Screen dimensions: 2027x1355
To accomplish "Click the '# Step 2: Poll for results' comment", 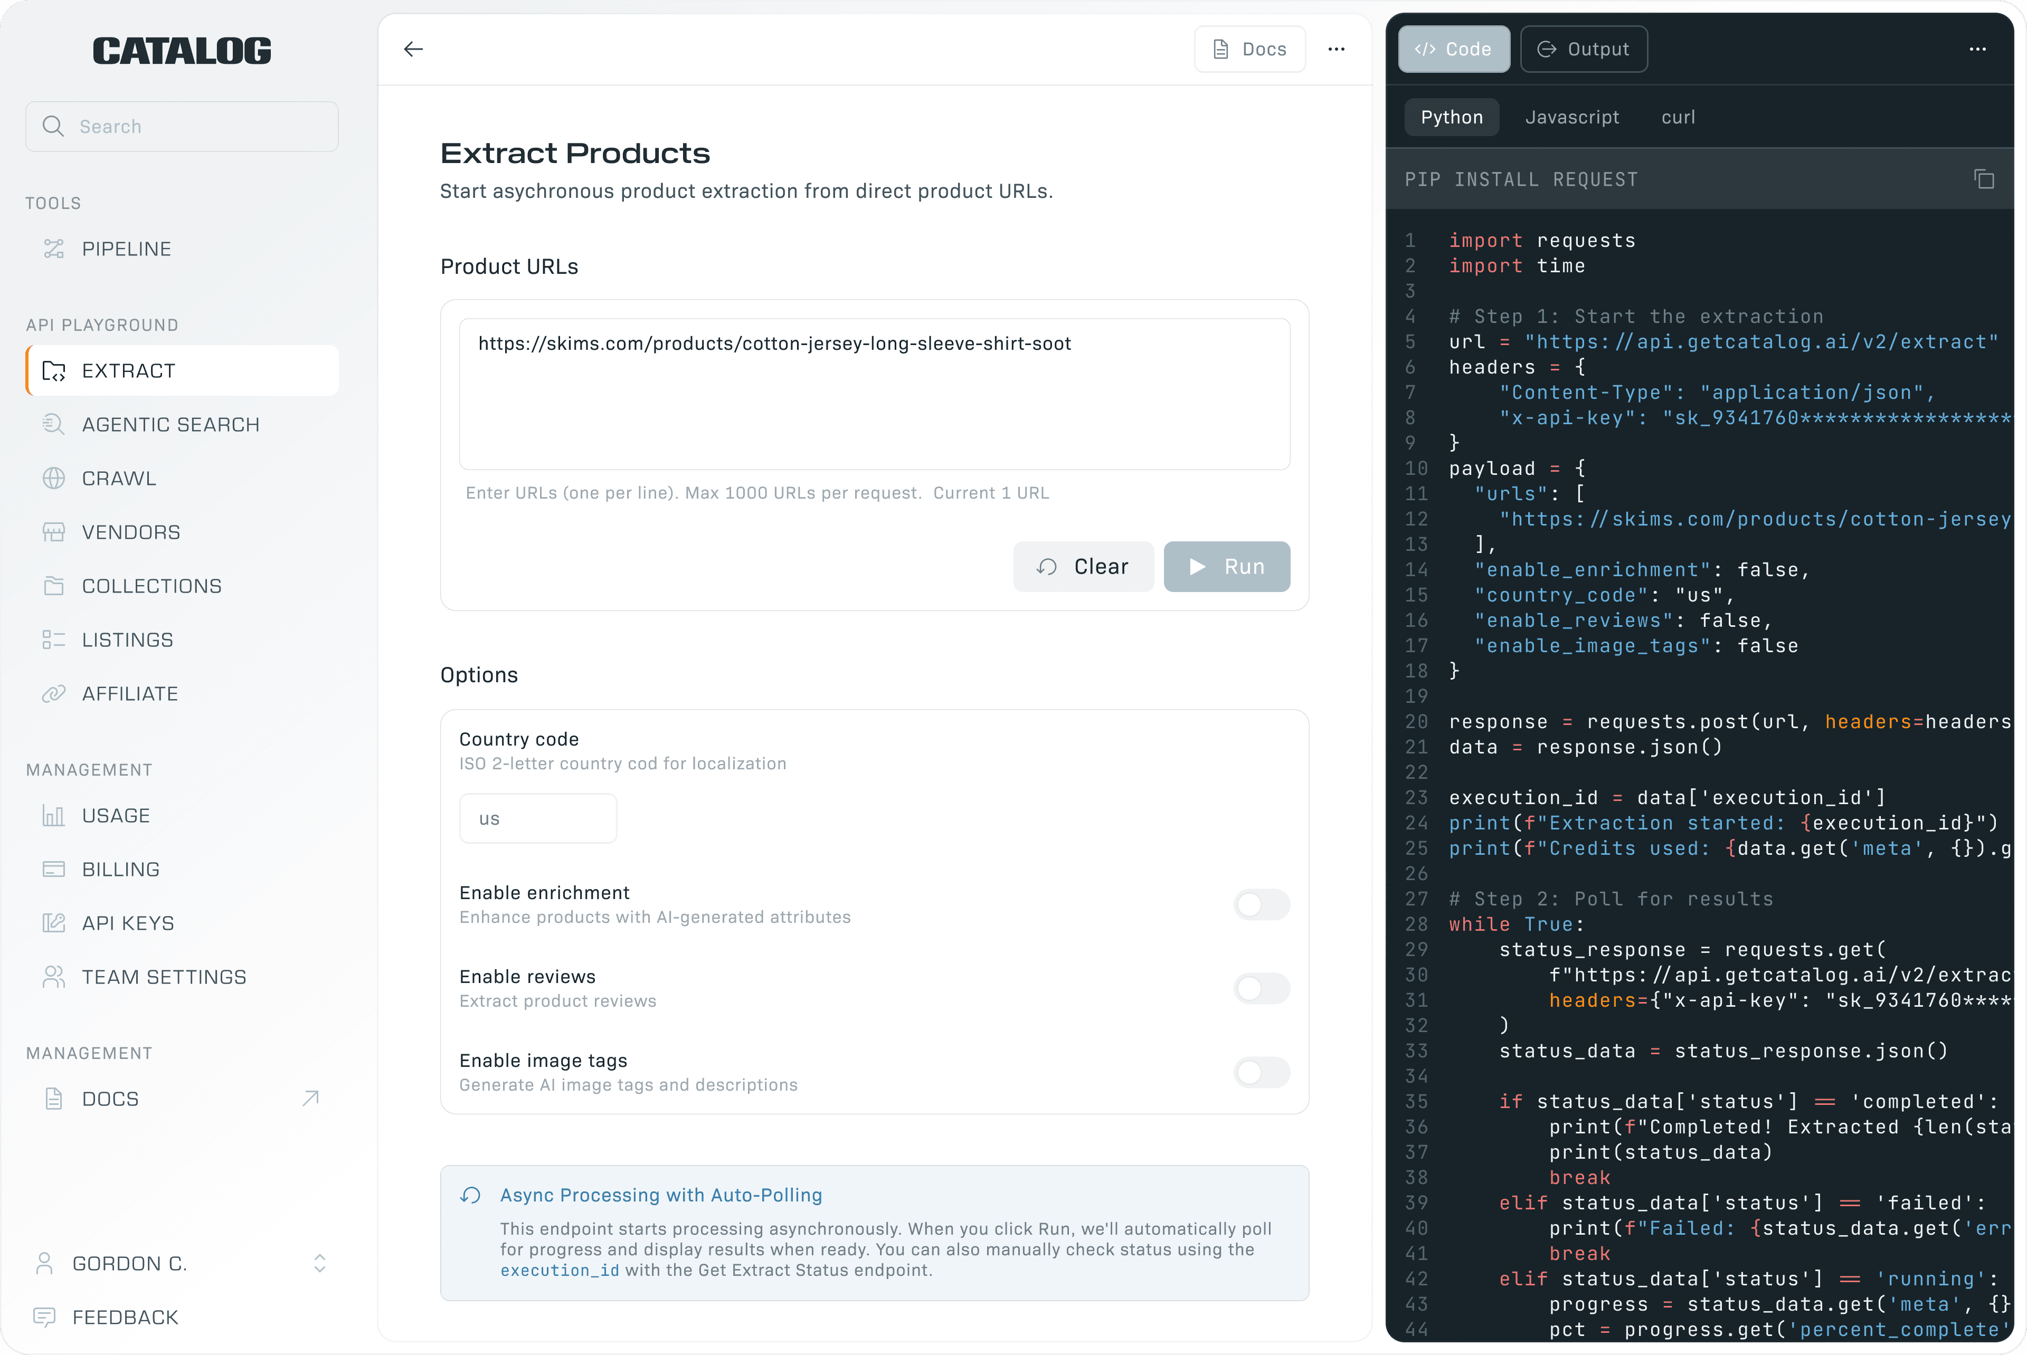I will pos(1611,899).
